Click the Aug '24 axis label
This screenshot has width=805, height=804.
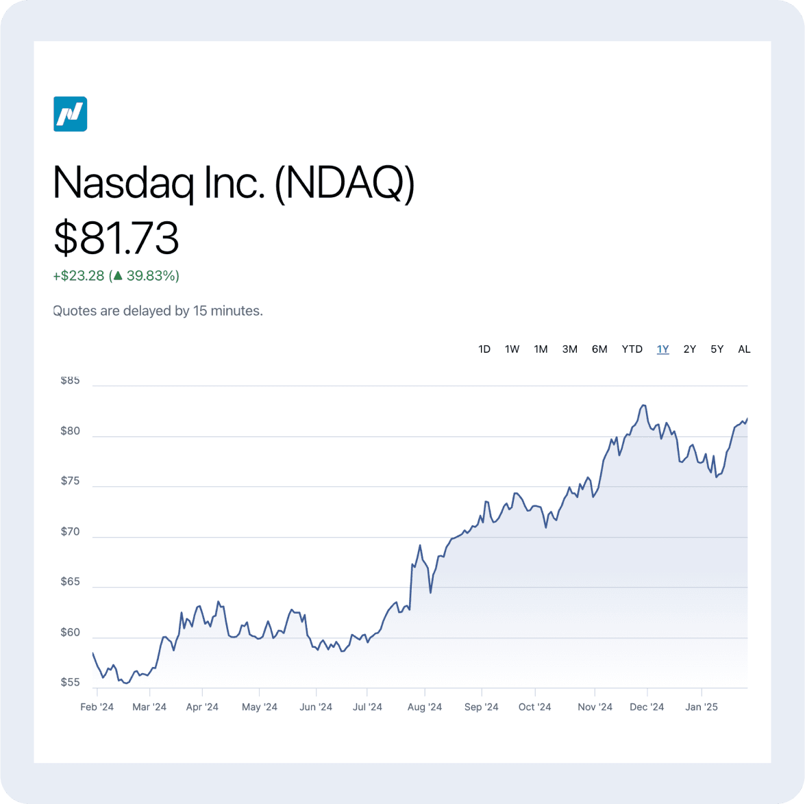tap(425, 707)
